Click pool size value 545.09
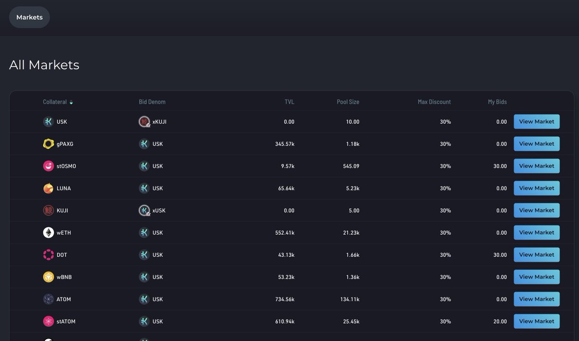This screenshot has width=579, height=341. (x=351, y=166)
